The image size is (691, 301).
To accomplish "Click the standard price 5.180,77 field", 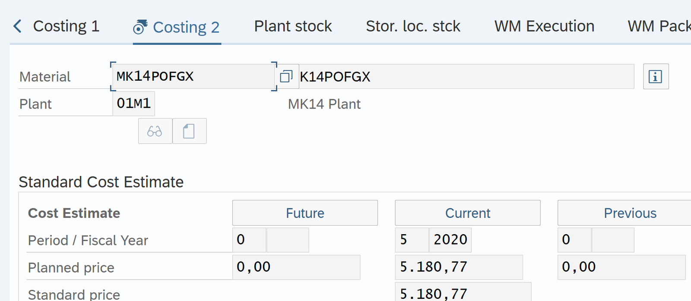I will (x=463, y=293).
